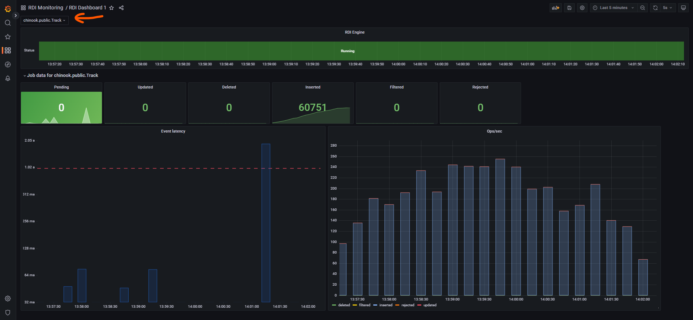Open the Last 5 minutes time picker
Screen dimensions: 693x320
(x=614, y=8)
